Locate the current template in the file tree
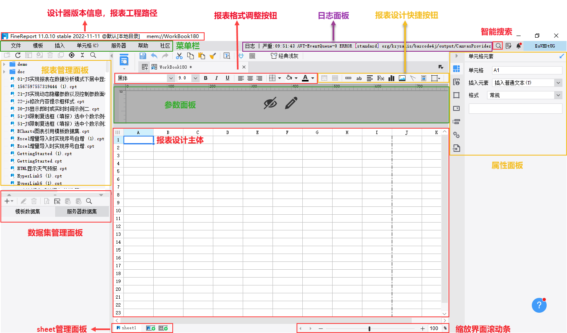Viewport: 567px width, 333px height. click(72, 55)
